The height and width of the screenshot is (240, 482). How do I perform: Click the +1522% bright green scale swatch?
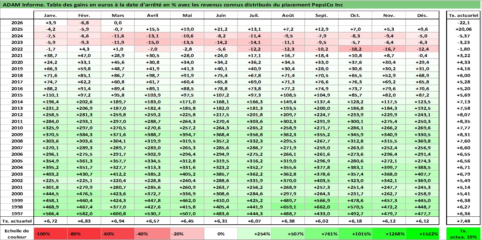pos(422,234)
